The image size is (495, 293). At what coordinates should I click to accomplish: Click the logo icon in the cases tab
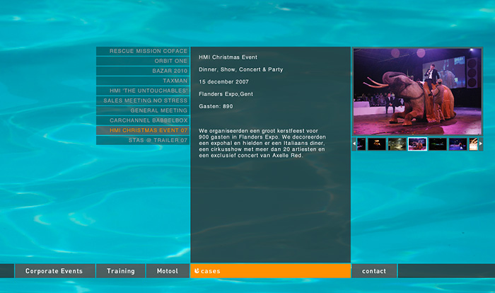click(197, 271)
